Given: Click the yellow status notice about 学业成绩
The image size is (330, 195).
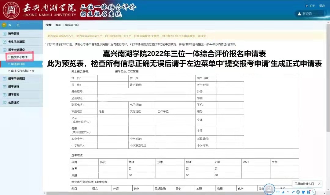Looking at the screenshot, I should 185,36.
